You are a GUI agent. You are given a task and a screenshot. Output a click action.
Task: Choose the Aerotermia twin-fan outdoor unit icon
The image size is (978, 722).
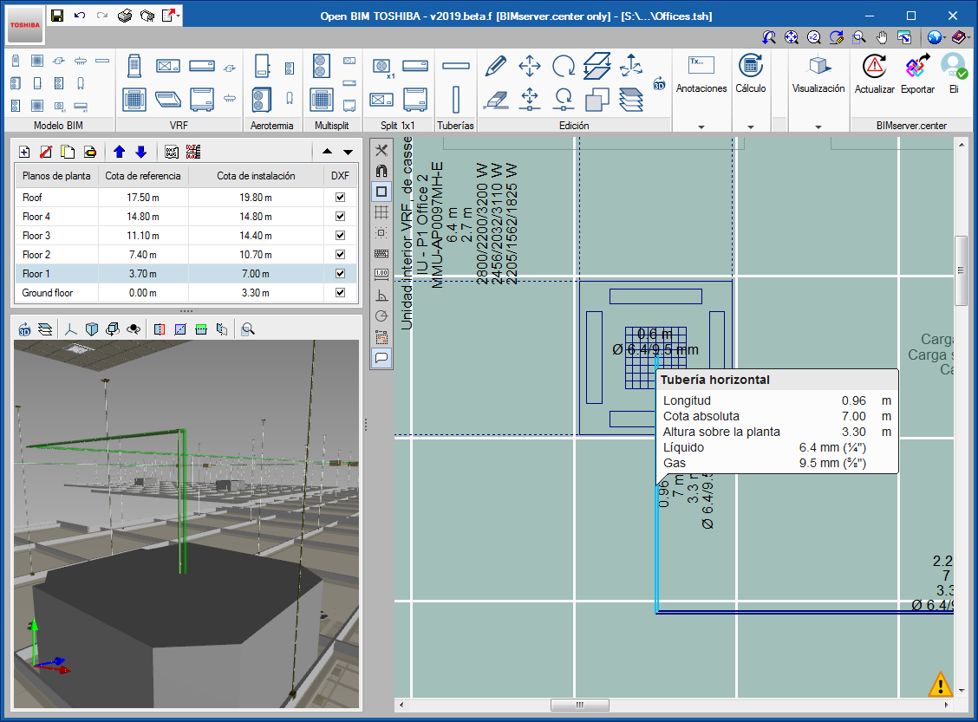(262, 99)
